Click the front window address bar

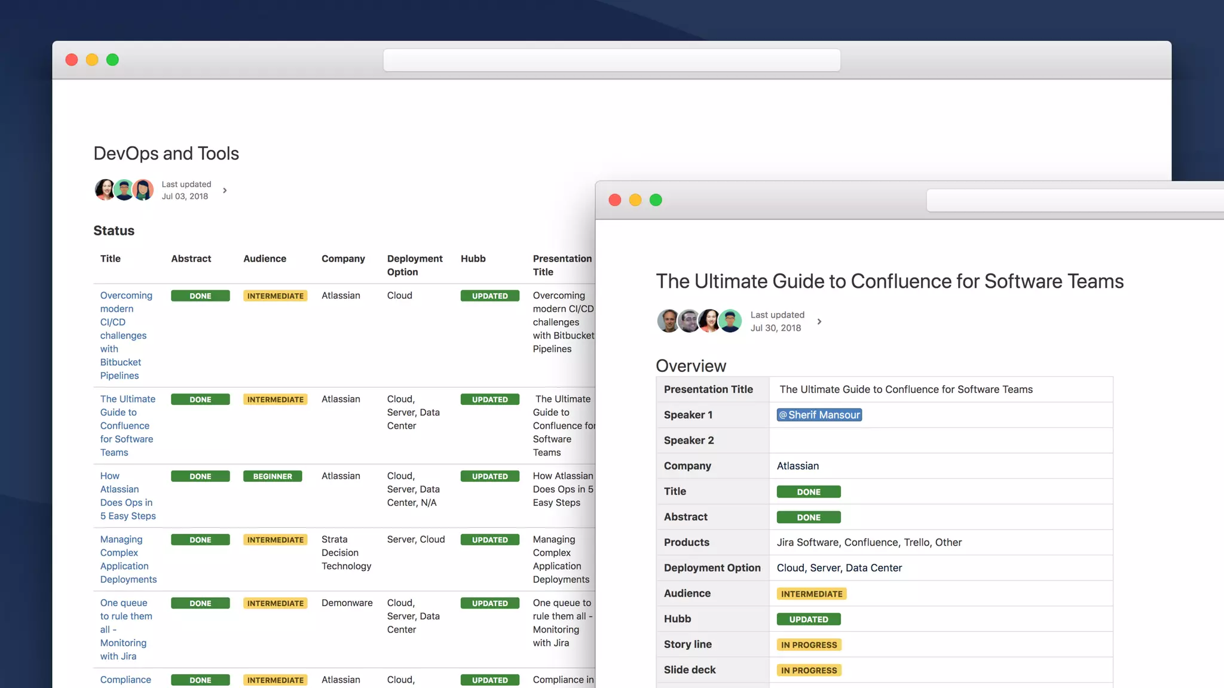click(x=1075, y=201)
